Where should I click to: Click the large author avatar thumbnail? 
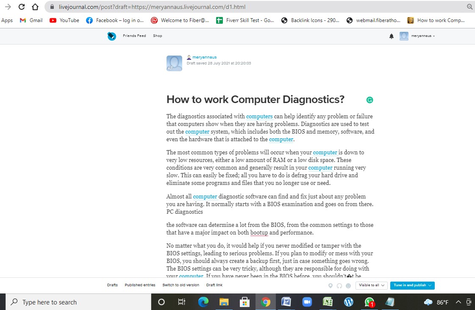pyautogui.click(x=174, y=63)
